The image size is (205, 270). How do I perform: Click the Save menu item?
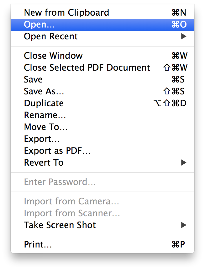[x=33, y=79]
